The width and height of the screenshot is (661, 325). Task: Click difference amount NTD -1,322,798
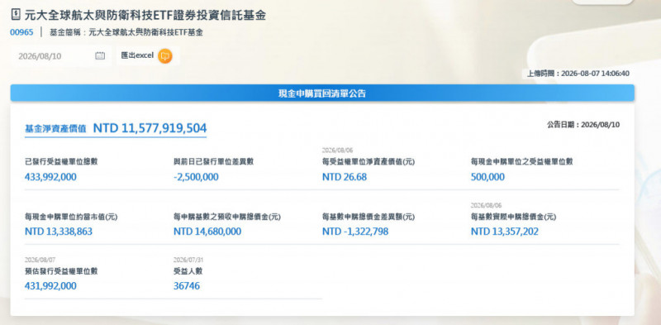[x=355, y=232]
